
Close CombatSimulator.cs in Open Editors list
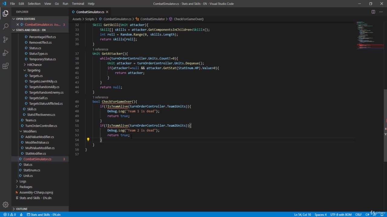pos(18,24)
